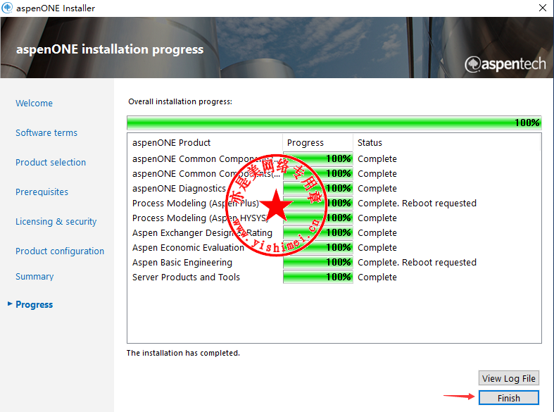This screenshot has height=412, width=554.
Task: Select the aspenONE Diagnostics row
Action: pyautogui.click(x=334, y=188)
